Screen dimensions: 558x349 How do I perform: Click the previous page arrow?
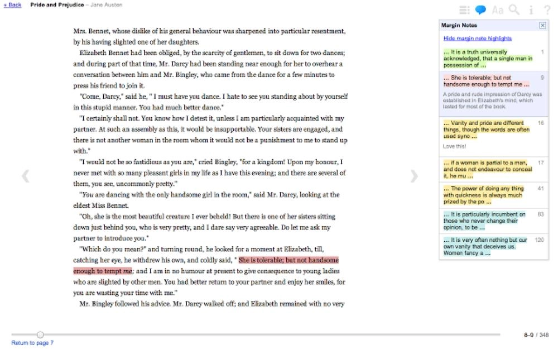[25, 176]
